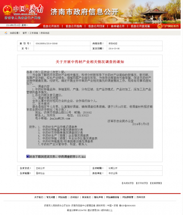The width and height of the screenshot is (183, 215).
Task: Click the 公开方式 label cell
Action: coord(25,168)
